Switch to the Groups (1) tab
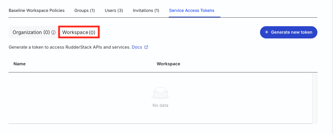The width and height of the screenshot is (333, 134). [x=85, y=11]
